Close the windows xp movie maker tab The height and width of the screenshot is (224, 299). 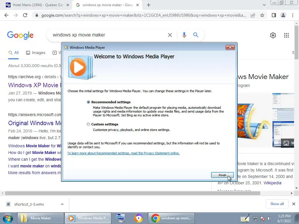[138, 5]
